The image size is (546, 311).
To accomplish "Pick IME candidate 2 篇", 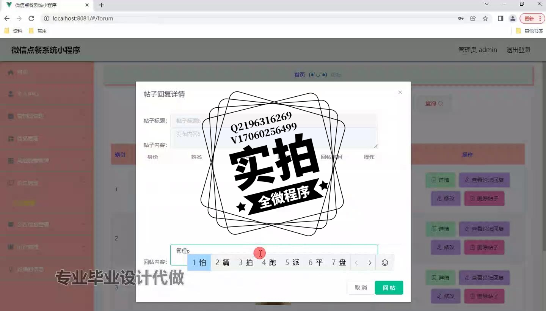I will (223, 262).
